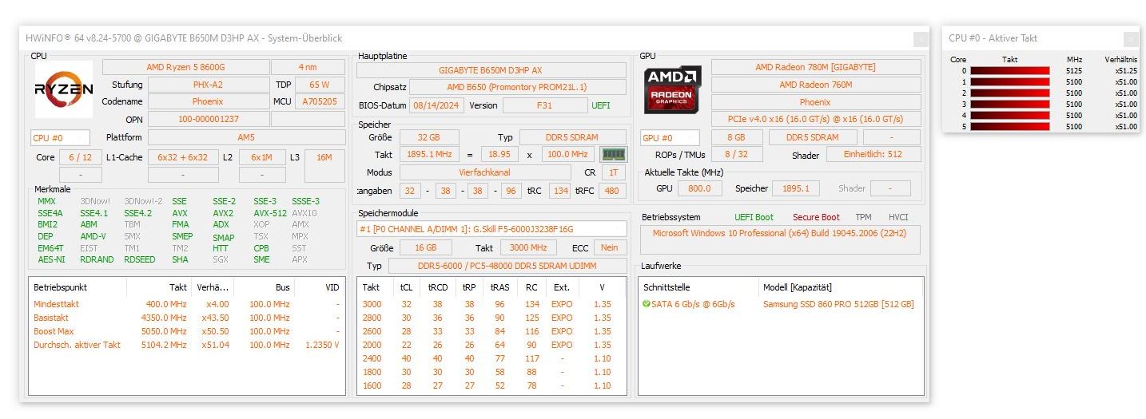The width and height of the screenshot is (1146, 419).
Task: Click the tRAS column header in timings table
Action: coord(499,287)
